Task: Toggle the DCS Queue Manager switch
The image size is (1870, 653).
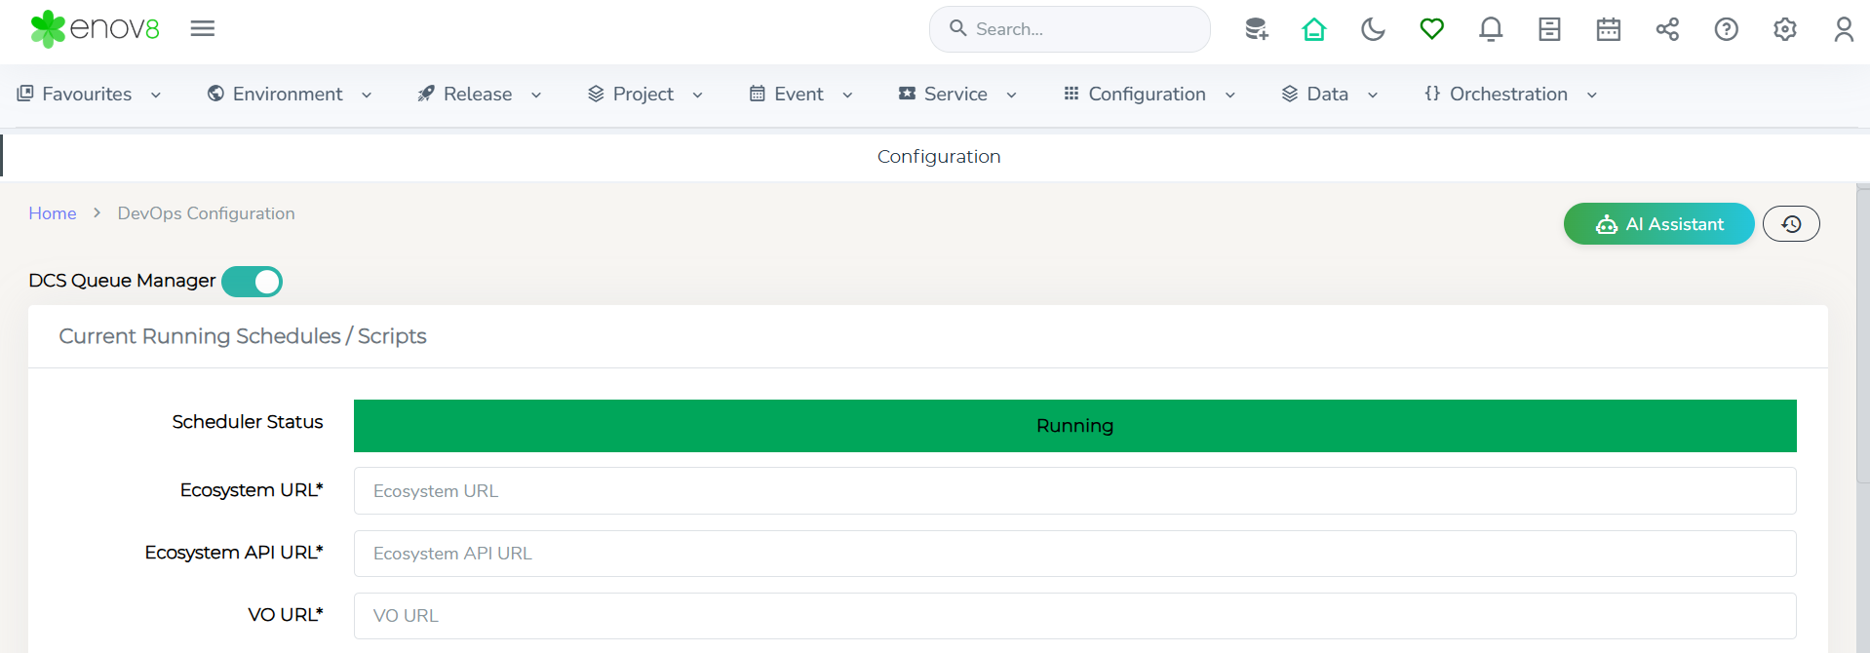Action: coord(253,282)
